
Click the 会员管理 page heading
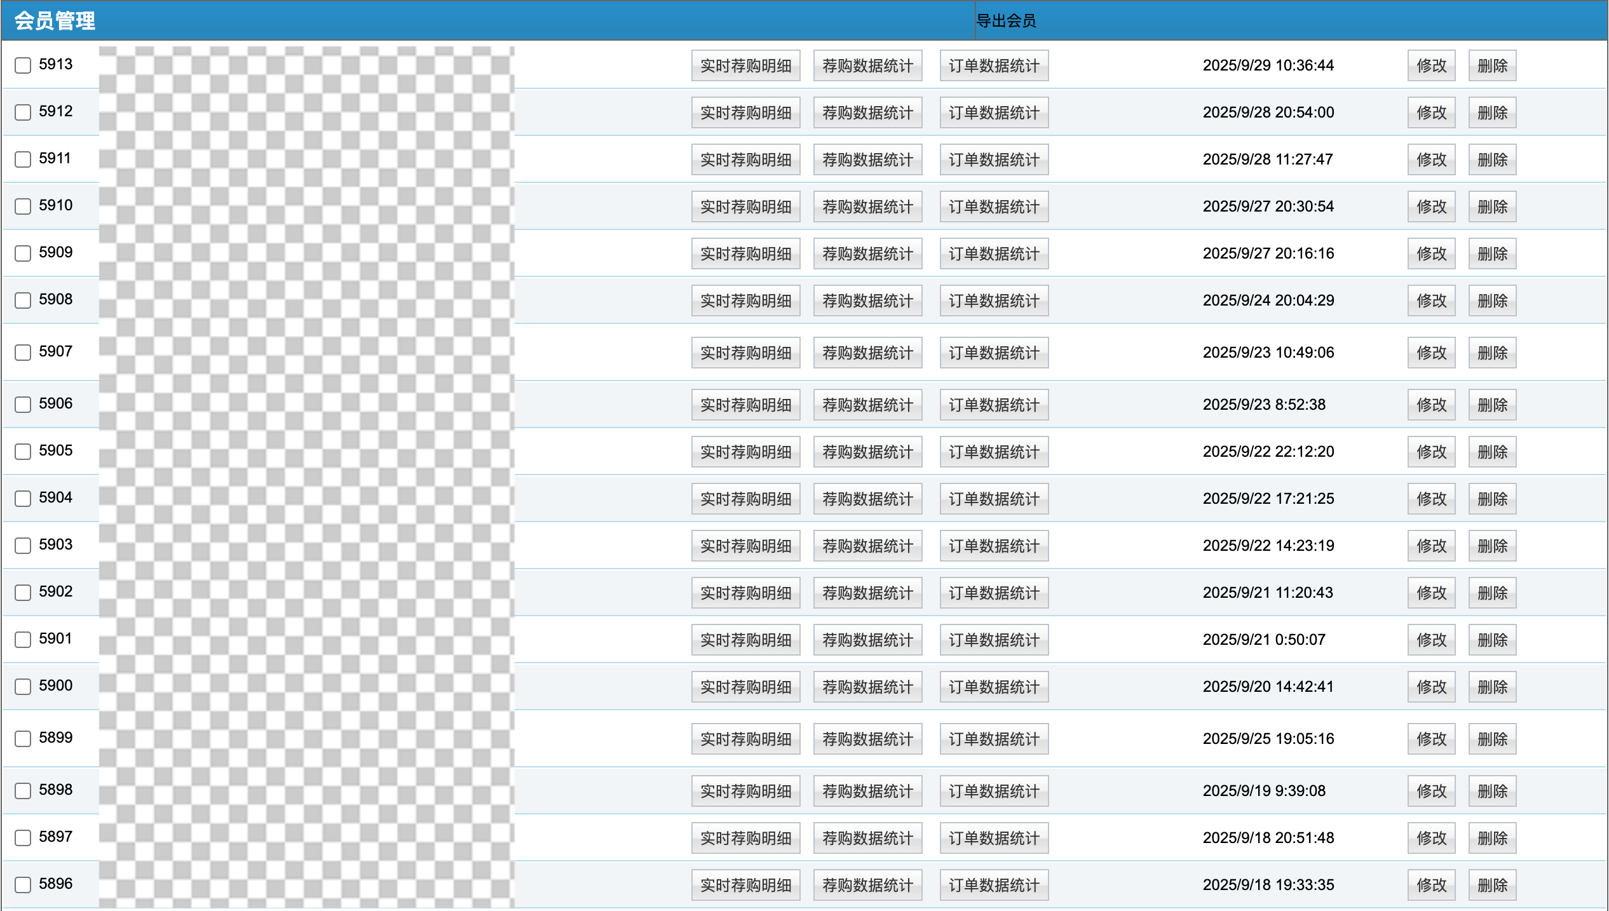[55, 21]
